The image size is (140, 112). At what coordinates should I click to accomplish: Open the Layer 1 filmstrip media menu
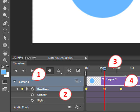coord(78,81)
